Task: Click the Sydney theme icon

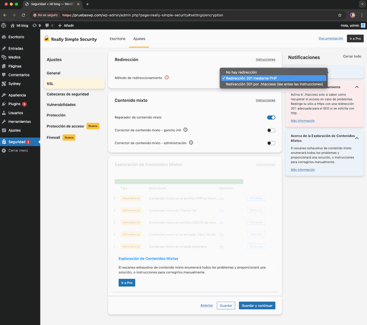Action: pyautogui.click(x=4, y=84)
